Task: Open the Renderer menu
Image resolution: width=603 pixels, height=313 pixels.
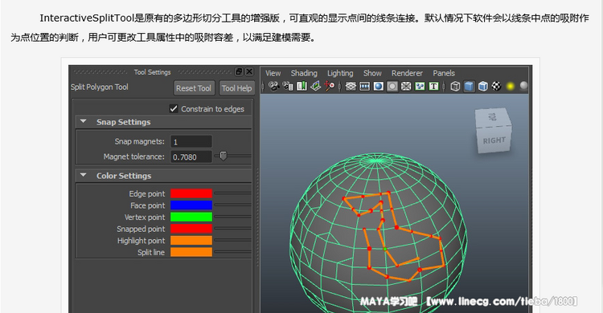Action: [x=407, y=73]
